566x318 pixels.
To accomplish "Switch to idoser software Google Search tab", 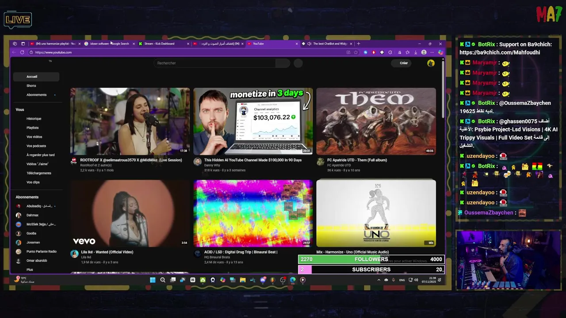I will pyautogui.click(x=109, y=44).
